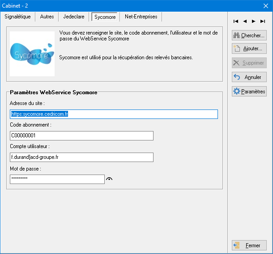Open the Autres tab
The height and width of the screenshot is (254, 273).
[x=47, y=17]
